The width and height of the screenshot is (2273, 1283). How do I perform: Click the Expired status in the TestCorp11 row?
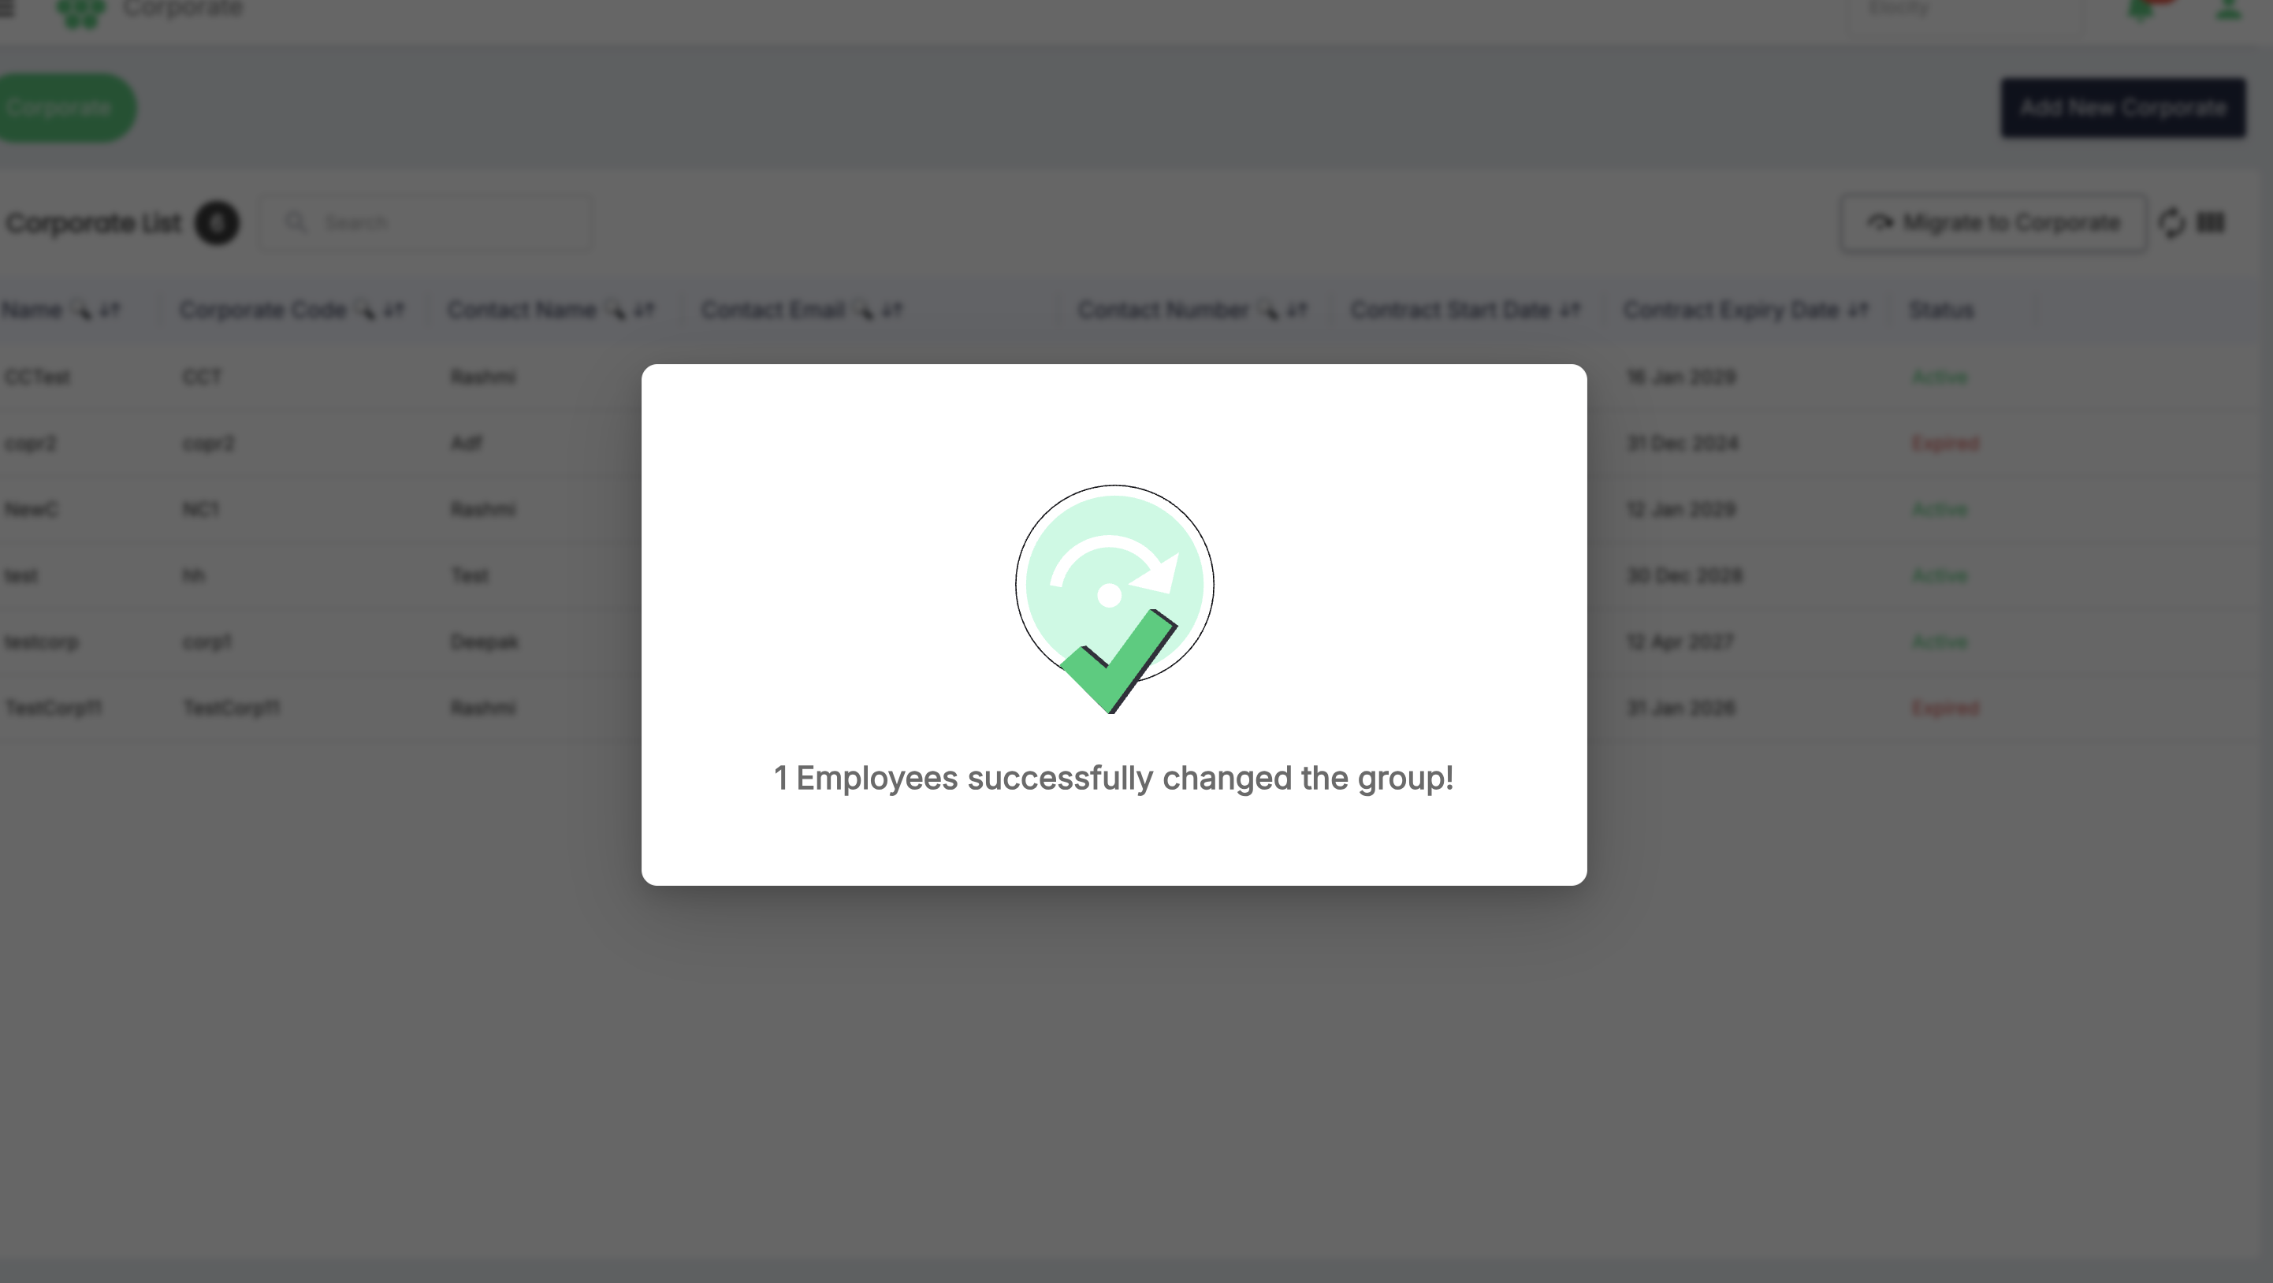pyautogui.click(x=1946, y=708)
